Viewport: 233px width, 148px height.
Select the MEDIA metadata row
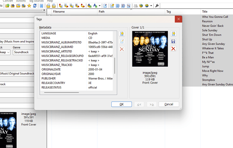[77, 38]
